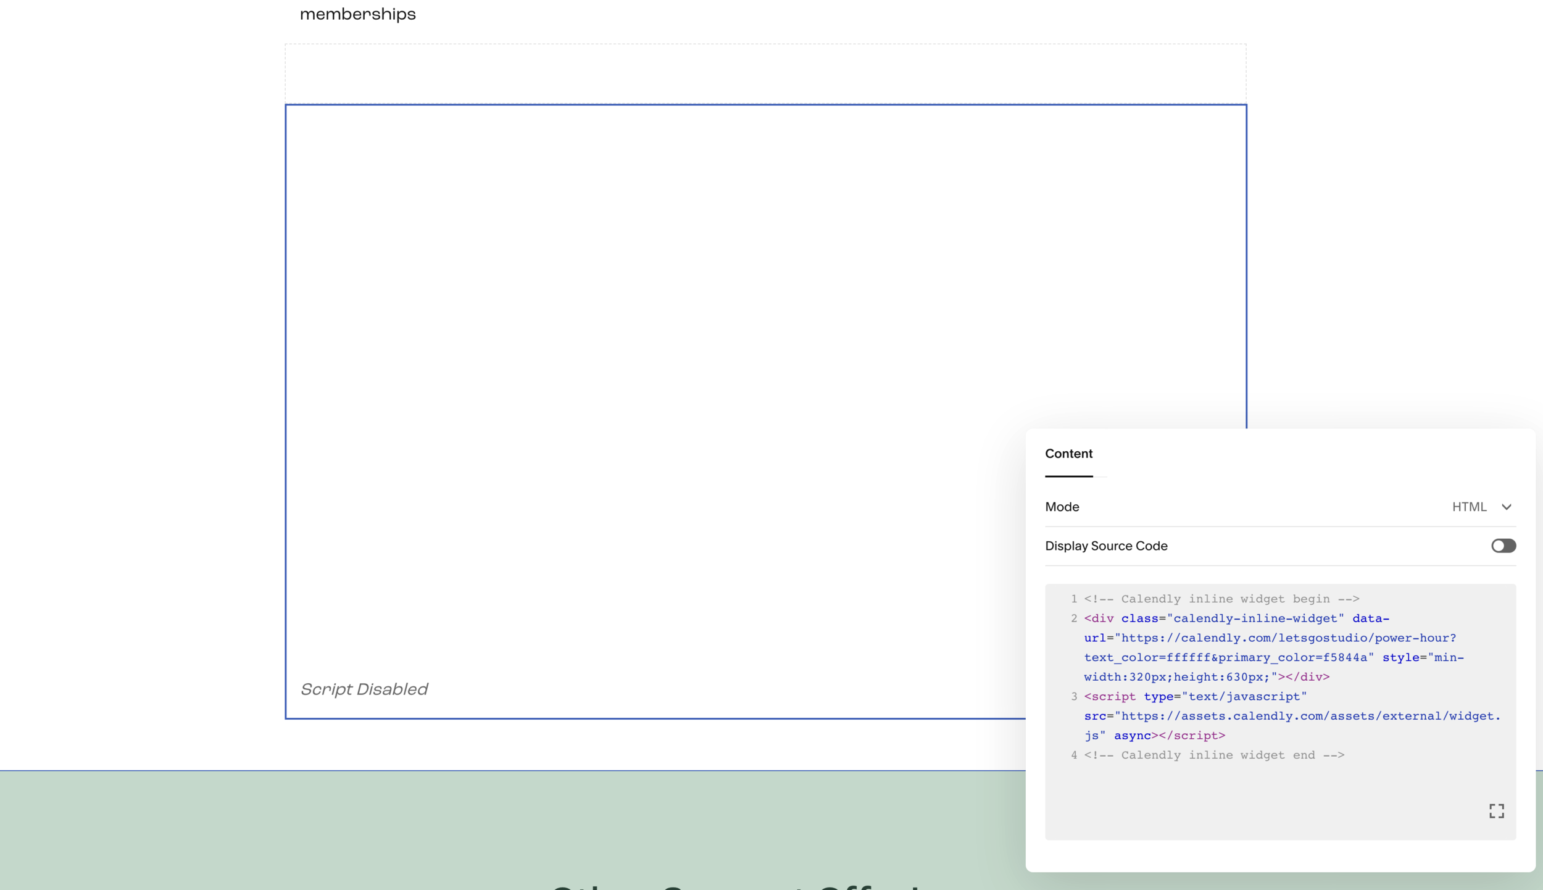This screenshot has height=890, width=1543.
Task: Click the 'Mode' label in the panel
Action: point(1062,507)
